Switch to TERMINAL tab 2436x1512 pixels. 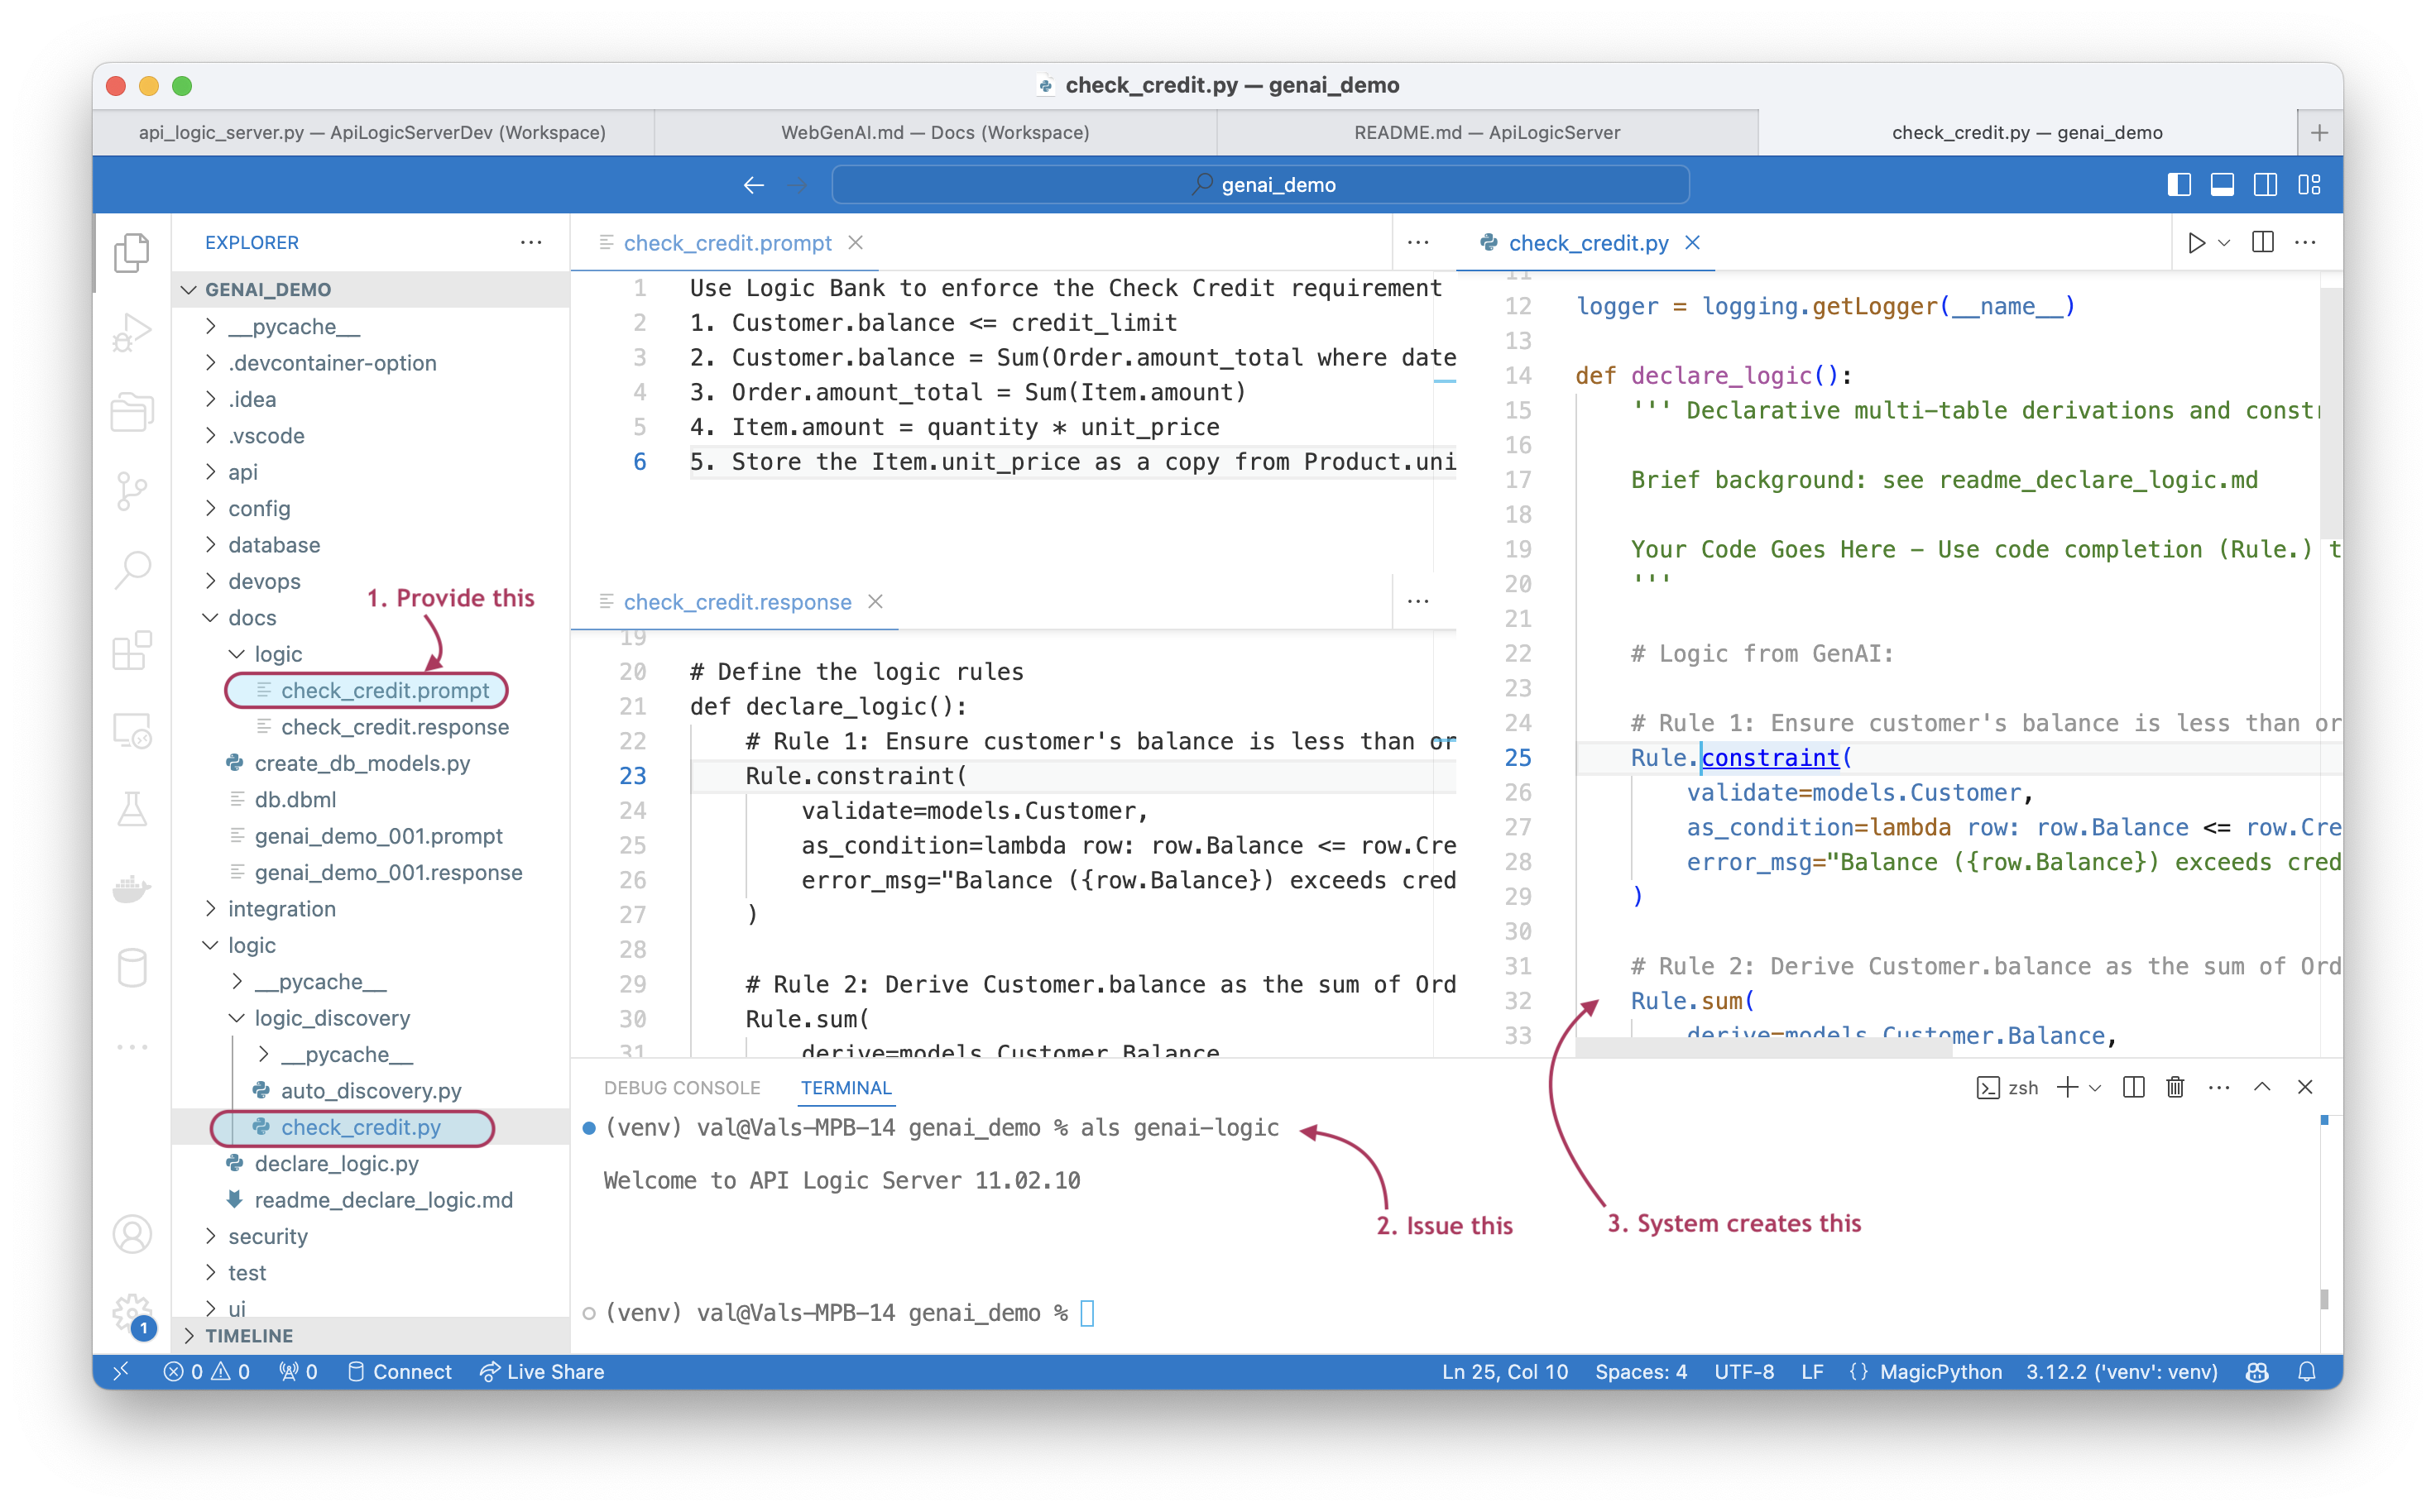point(846,1088)
